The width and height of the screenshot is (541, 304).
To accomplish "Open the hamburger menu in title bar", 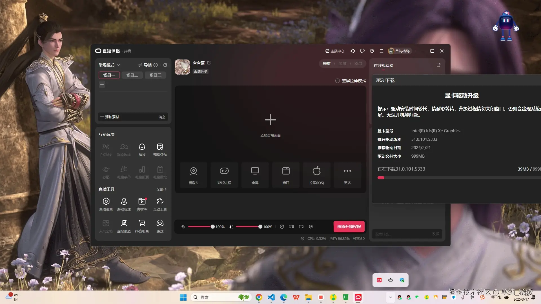I will pos(382,51).
